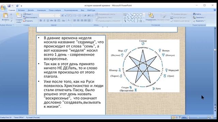The width and height of the screenshot is (218, 122).
Task: Click the heptagram star diagram image
Action: 144,66
